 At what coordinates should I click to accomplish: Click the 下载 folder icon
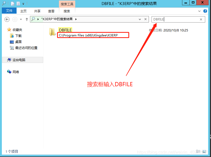pyautogui.click(x=12, y=36)
